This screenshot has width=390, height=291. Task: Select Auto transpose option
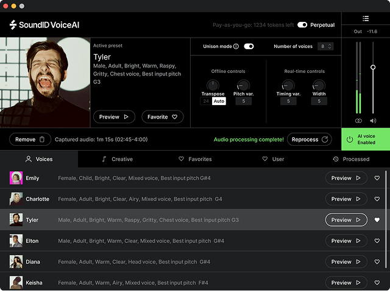click(x=219, y=101)
